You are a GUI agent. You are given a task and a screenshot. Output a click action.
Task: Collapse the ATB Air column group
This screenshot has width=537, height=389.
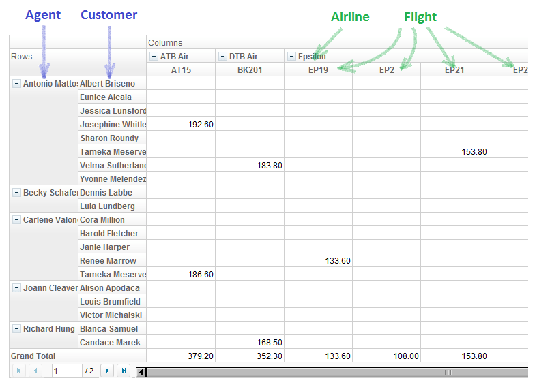154,56
